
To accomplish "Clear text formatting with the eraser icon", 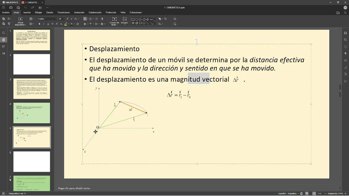I will click(77, 24).
